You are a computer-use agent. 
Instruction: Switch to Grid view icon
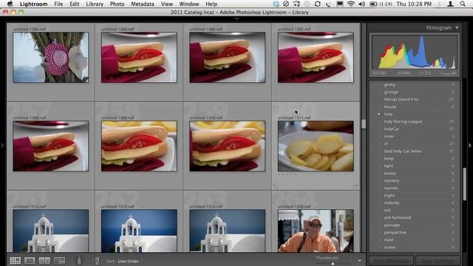15,261
